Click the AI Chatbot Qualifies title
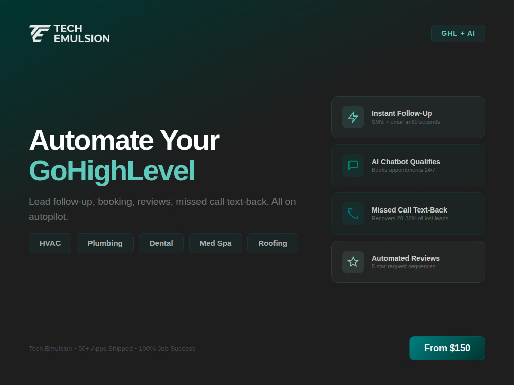This screenshot has height=385, width=514. coord(406,162)
